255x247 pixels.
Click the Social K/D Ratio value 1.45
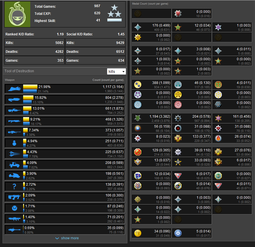[121, 34]
